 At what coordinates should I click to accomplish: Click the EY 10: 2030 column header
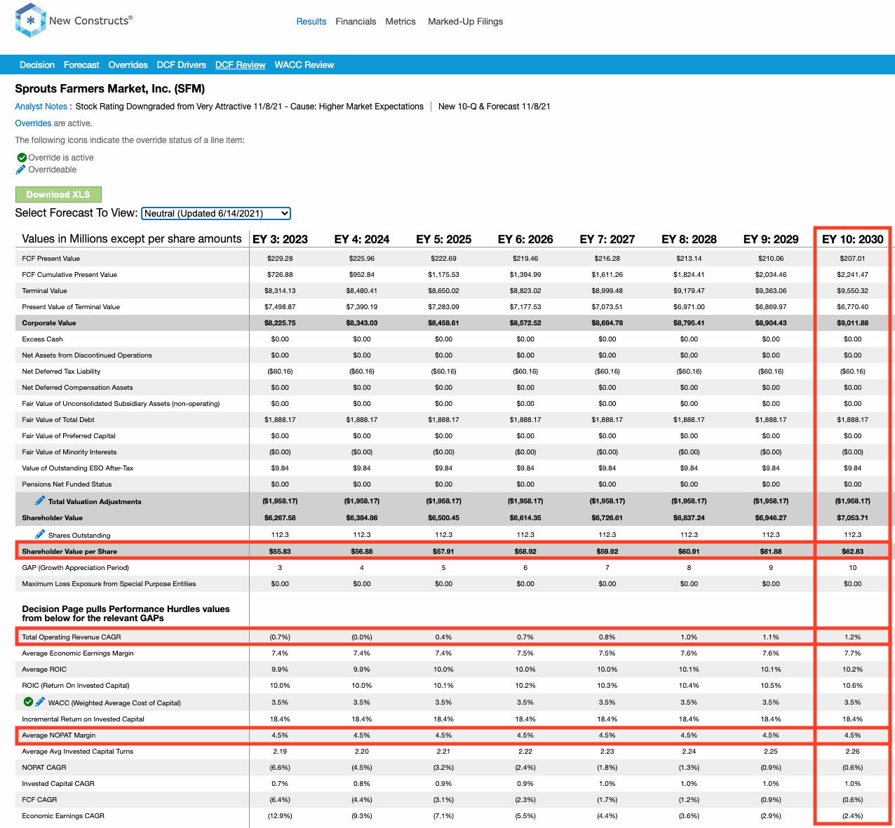tap(853, 239)
